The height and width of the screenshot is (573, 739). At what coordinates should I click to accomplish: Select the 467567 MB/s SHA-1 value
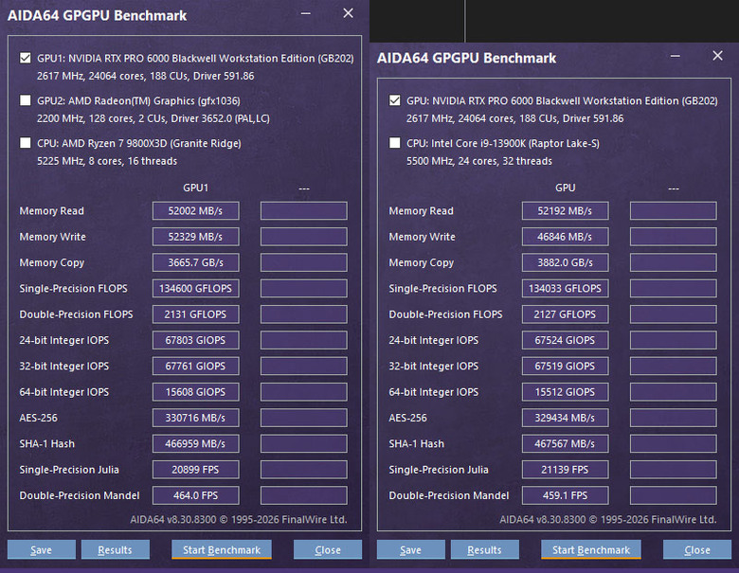[x=565, y=444]
